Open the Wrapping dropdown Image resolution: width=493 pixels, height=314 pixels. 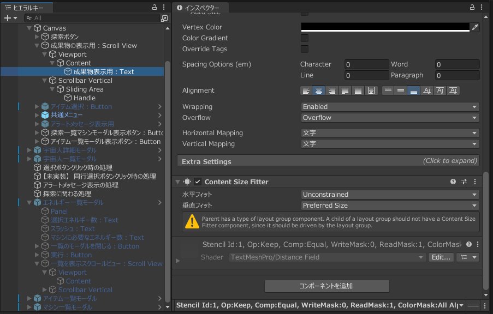[390, 107]
